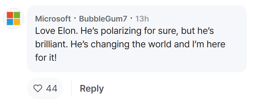The image size is (255, 104).
Task: Select the gray comment bubble background
Action: point(137,39)
